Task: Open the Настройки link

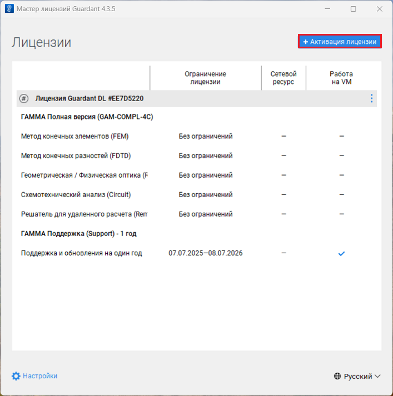Action: click(x=39, y=376)
